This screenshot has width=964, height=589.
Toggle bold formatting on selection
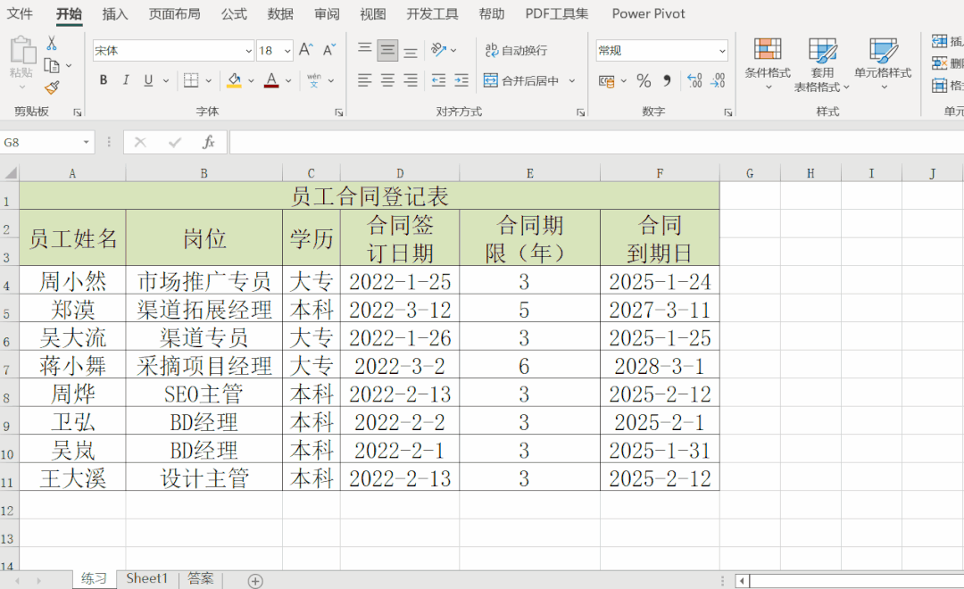[102, 80]
